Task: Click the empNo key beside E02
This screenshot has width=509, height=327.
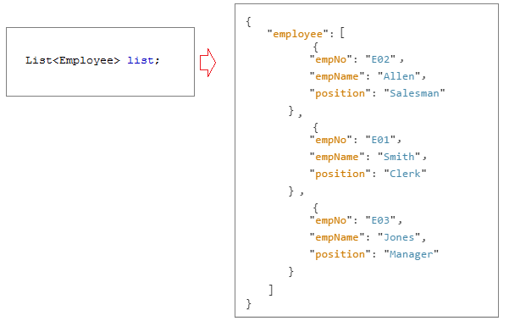Action: (331, 59)
